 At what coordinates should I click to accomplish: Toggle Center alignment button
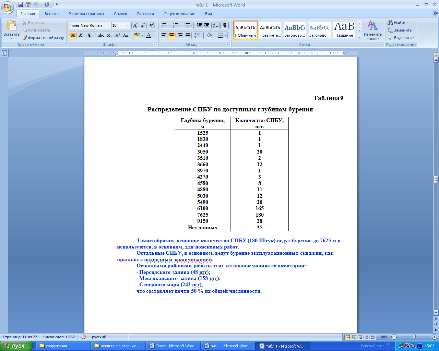172,35
